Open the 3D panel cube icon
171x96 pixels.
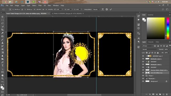pyautogui.click(x=139, y=47)
